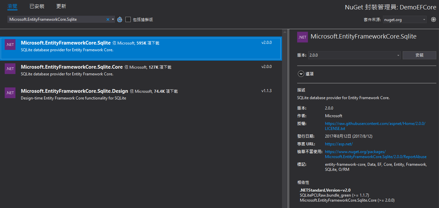Click the 安裝 install button
This screenshot has height=208, width=439.
[x=420, y=55]
